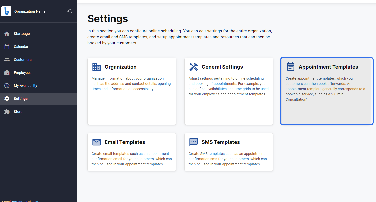Click the SMS Templates chat bubble icon
Image resolution: width=376 pixels, height=202 pixels.
[194, 142]
